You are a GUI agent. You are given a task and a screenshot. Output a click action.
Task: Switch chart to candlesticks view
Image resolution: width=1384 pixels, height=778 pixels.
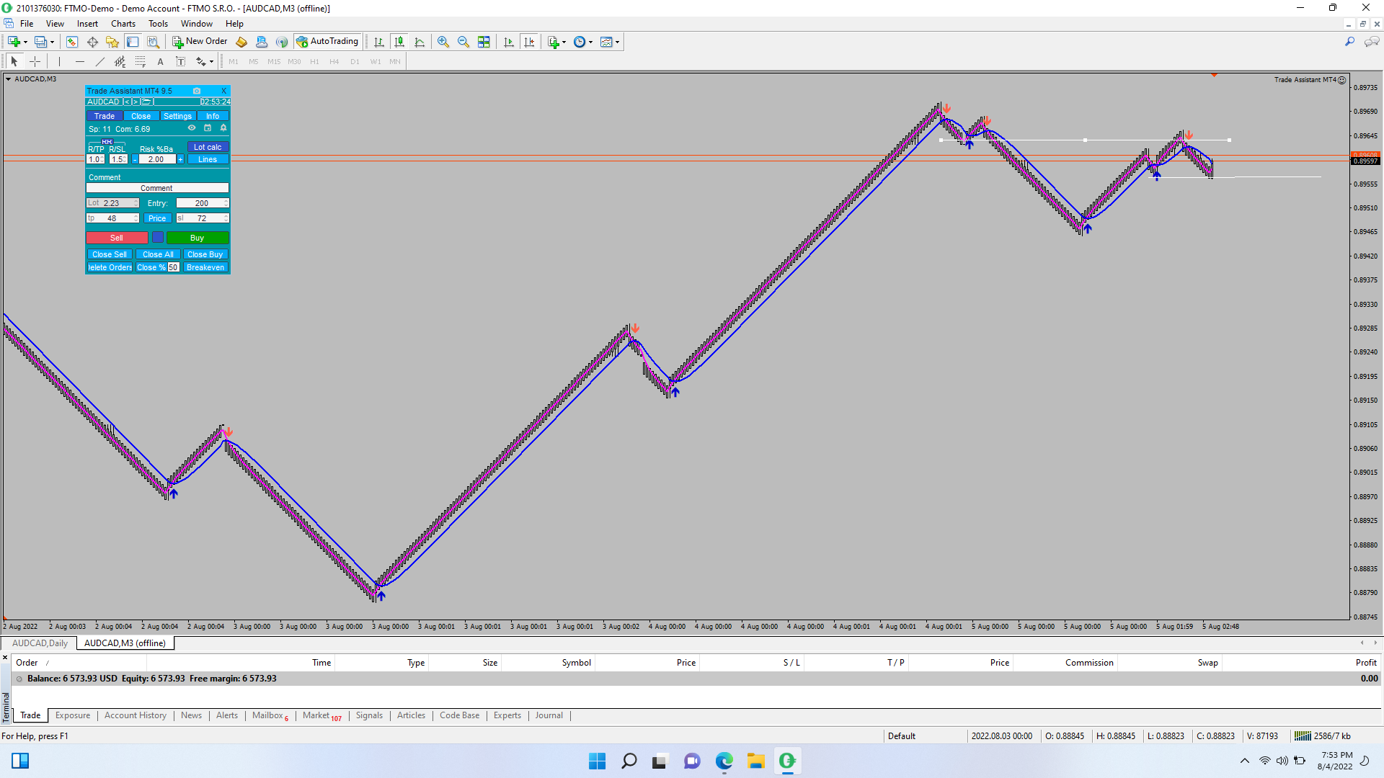[399, 42]
